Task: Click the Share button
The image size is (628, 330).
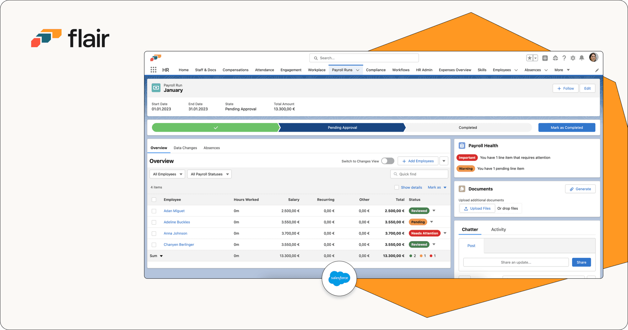Action: click(581, 262)
